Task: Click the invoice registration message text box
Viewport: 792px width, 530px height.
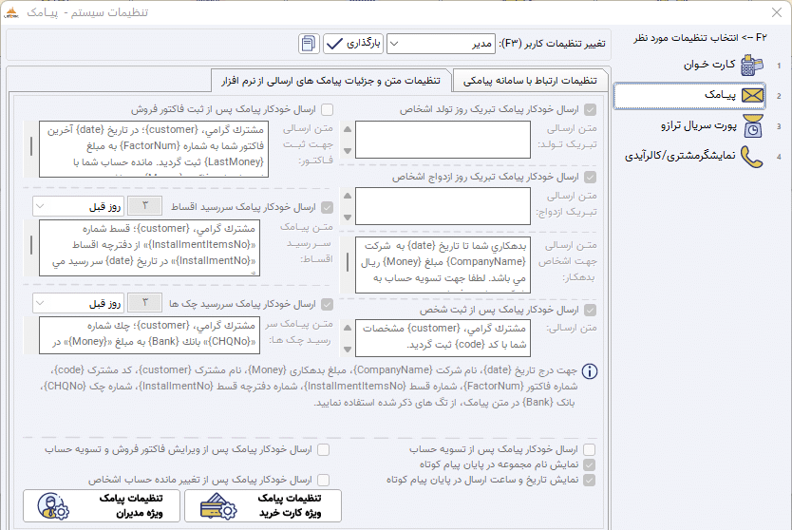Action: tap(154, 149)
